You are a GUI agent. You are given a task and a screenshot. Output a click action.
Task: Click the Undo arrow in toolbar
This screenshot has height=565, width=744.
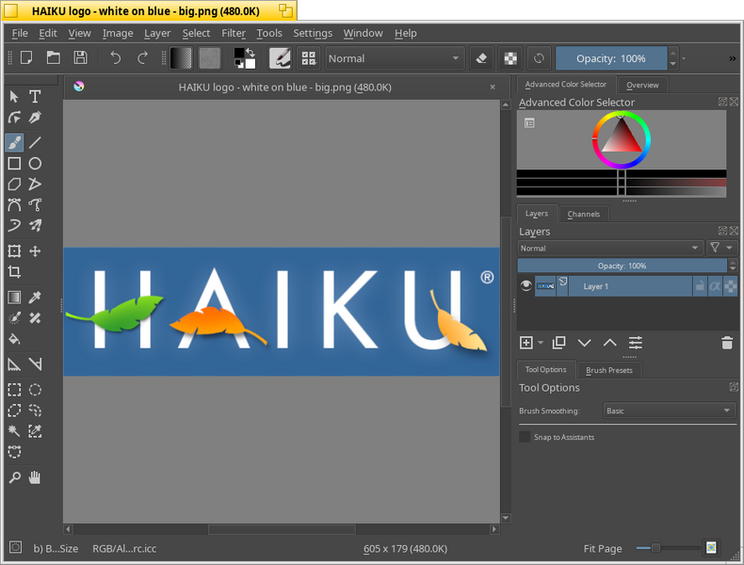[115, 57]
